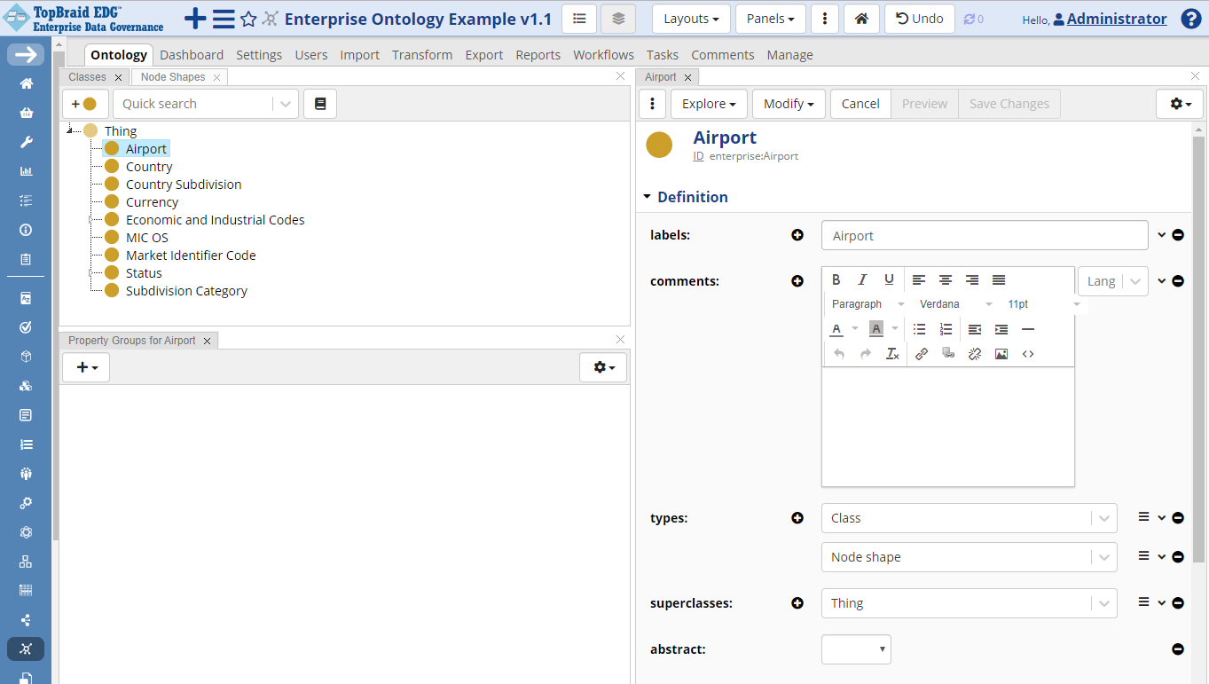The width and height of the screenshot is (1209, 684).
Task: Apply italic formatting in the comments toolbar
Action: (x=862, y=279)
